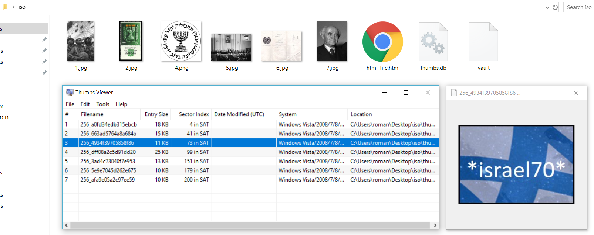Click the folder icon in the address bar
Viewport: 594px width, 235px height.
[x=5, y=7]
